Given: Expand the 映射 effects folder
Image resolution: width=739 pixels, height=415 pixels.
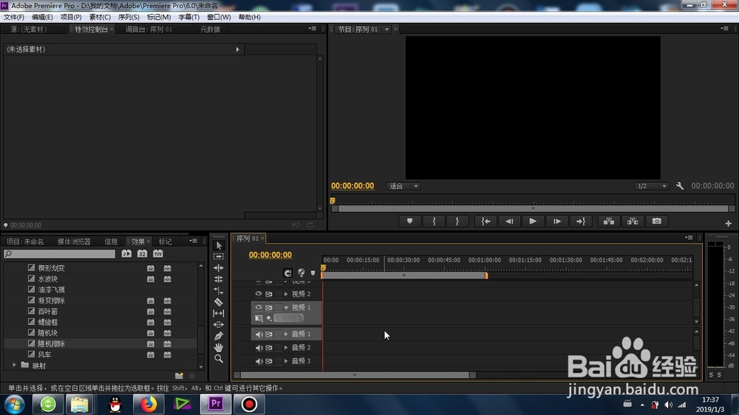Looking at the screenshot, I should [14, 365].
